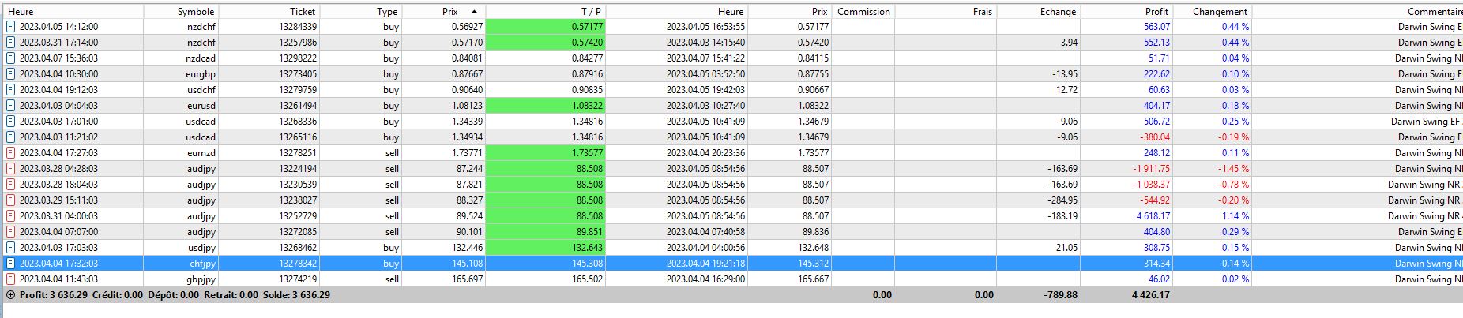Click the icon of the highlighted chfjpy row

pos(11,264)
